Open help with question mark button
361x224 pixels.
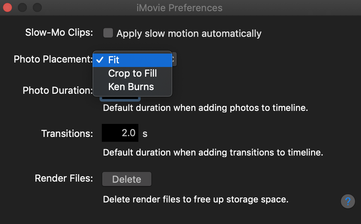click(348, 201)
